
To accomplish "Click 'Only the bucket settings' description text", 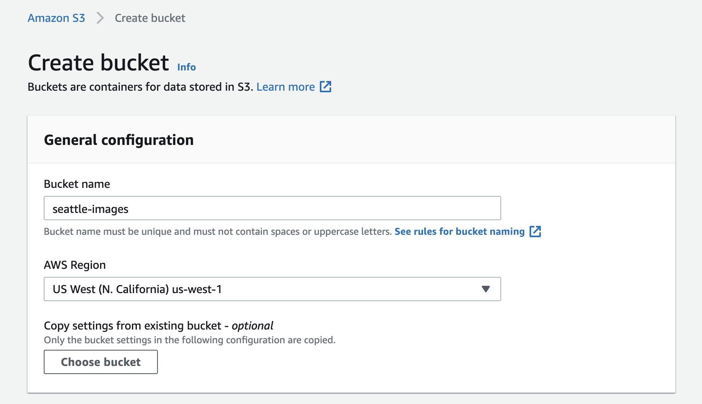I will click(189, 340).
